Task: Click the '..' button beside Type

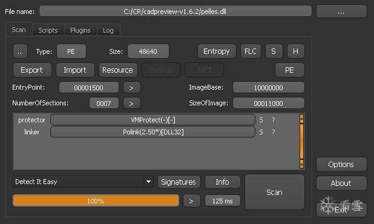Action: [20, 51]
